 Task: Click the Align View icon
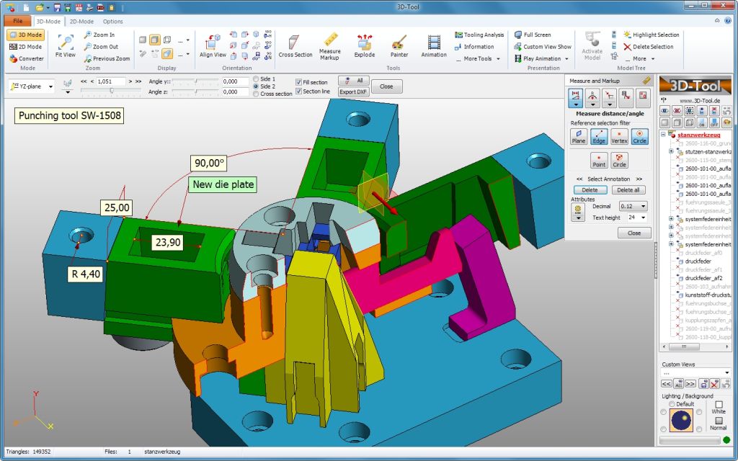point(213,45)
